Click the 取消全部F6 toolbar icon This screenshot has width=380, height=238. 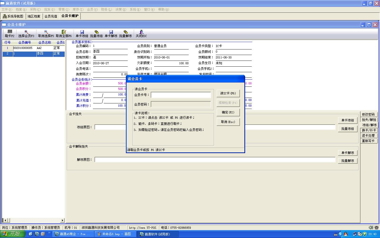tap(64, 32)
